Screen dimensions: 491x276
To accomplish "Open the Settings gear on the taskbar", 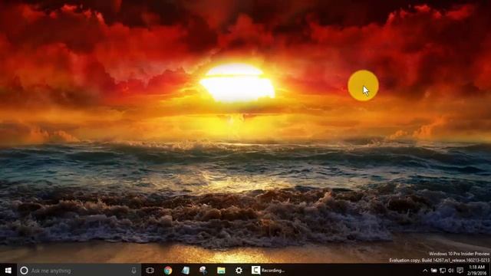I will coord(239,271).
